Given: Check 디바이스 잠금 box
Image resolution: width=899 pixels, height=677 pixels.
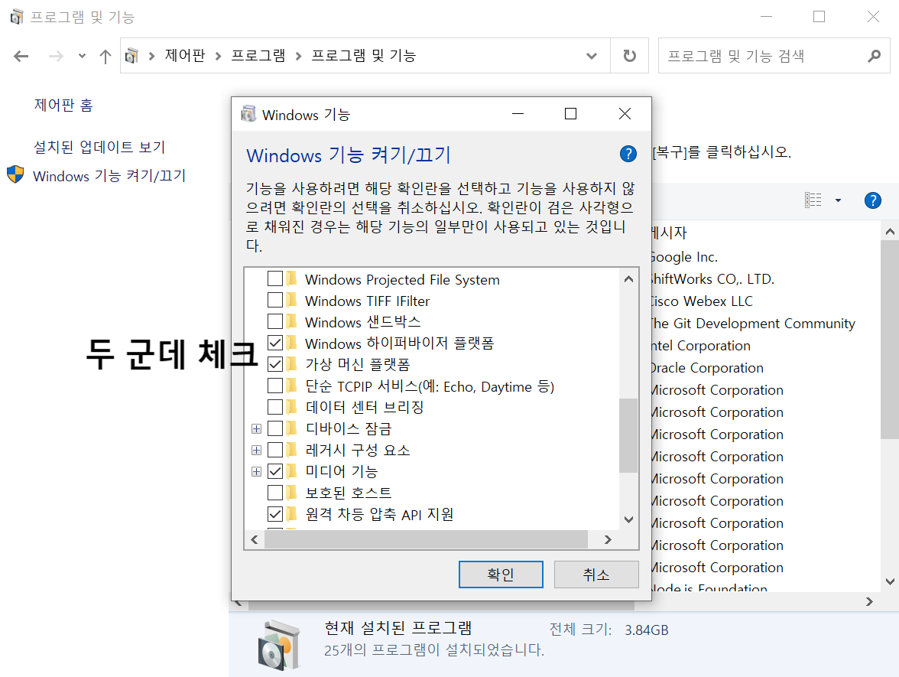Looking at the screenshot, I should click(x=275, y=428).
